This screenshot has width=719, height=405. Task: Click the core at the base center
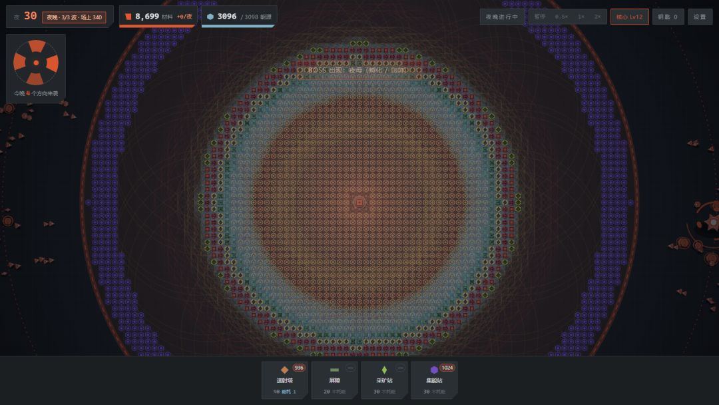point(359,202)
